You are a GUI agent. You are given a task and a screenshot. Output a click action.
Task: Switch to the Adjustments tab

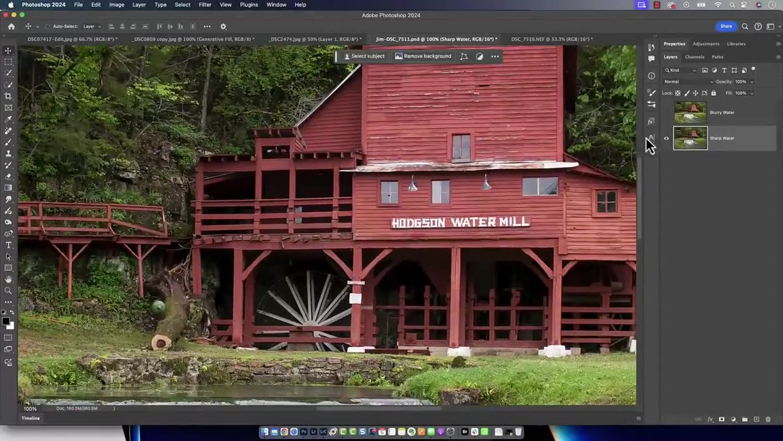706,44
